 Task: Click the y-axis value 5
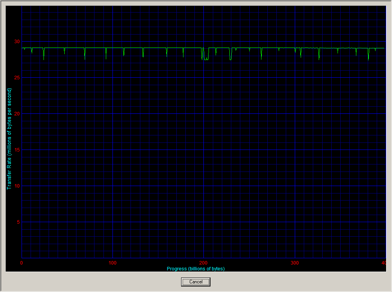[x=18, y=222]
